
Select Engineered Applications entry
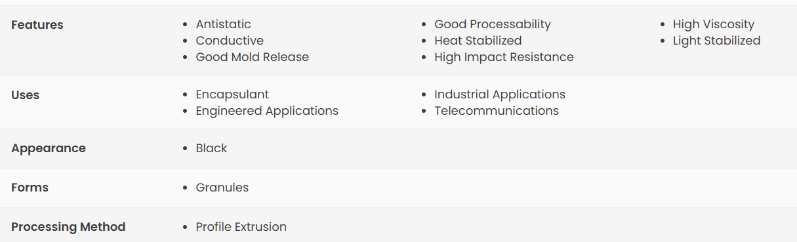click(267, 111)
